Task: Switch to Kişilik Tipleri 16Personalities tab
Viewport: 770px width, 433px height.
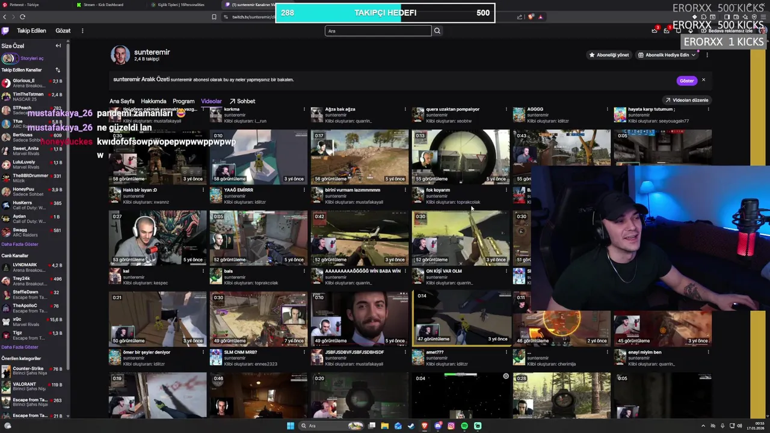Action: [x=177, y=5]
